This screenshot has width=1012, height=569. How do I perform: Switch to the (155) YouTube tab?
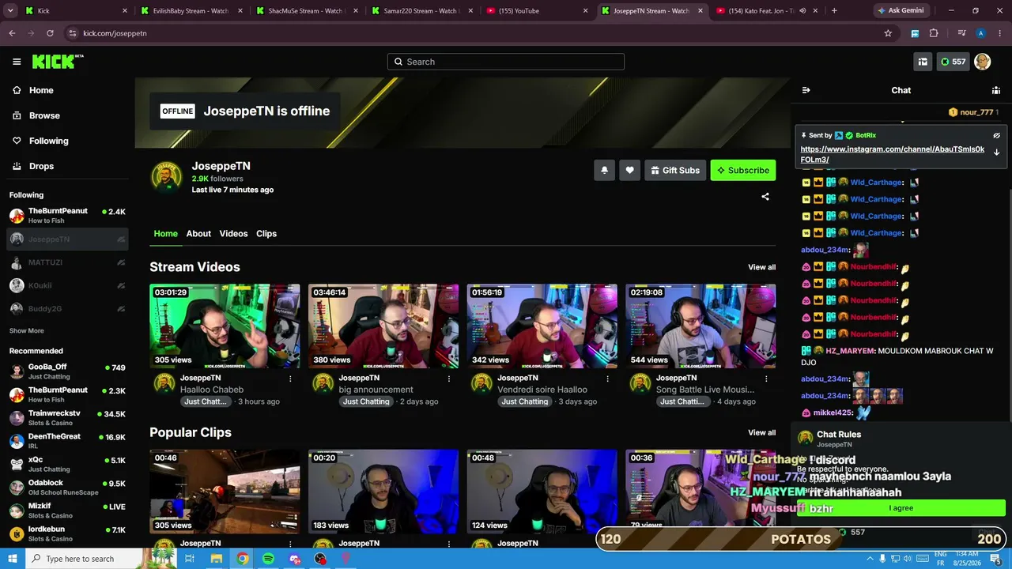[538, 11]
